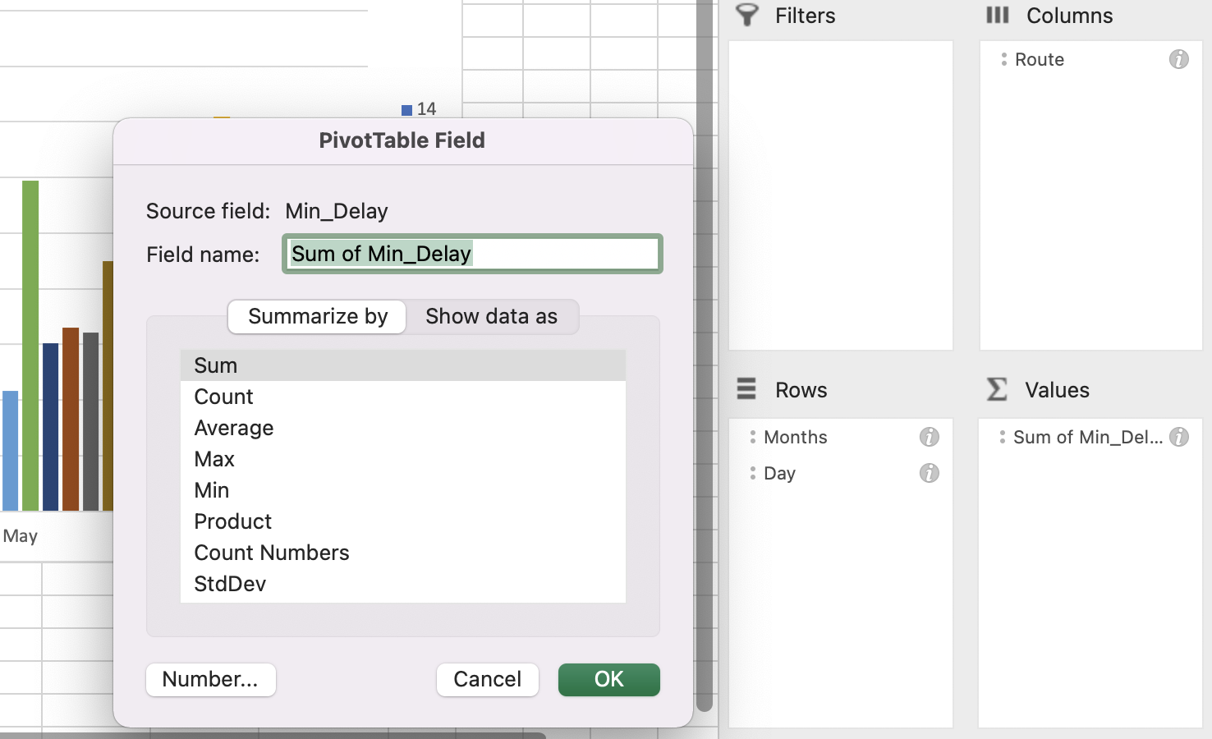Switch to the Show data as tab
This screenshot has height=739, width=1212.
(492, 316)
